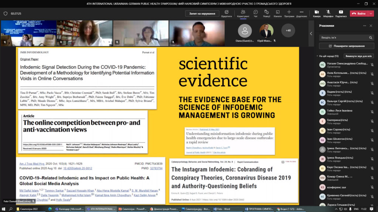Viewport: 378px width, 212px height.
Task: Click the Apps (Програми) plus icon
Action: pyautogui.click(x=289, y=13)
